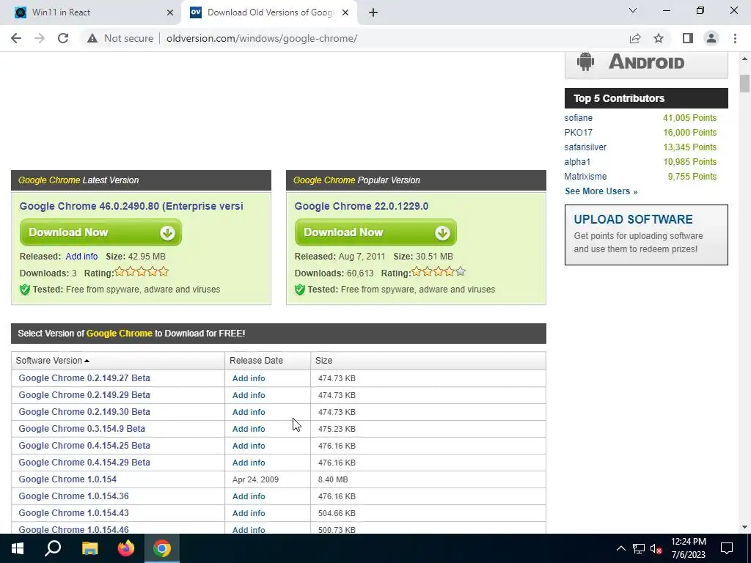This screenshot has height=563, width=751.
Task: Open File Explorer from the taskbar
Action: coord(89,548)
